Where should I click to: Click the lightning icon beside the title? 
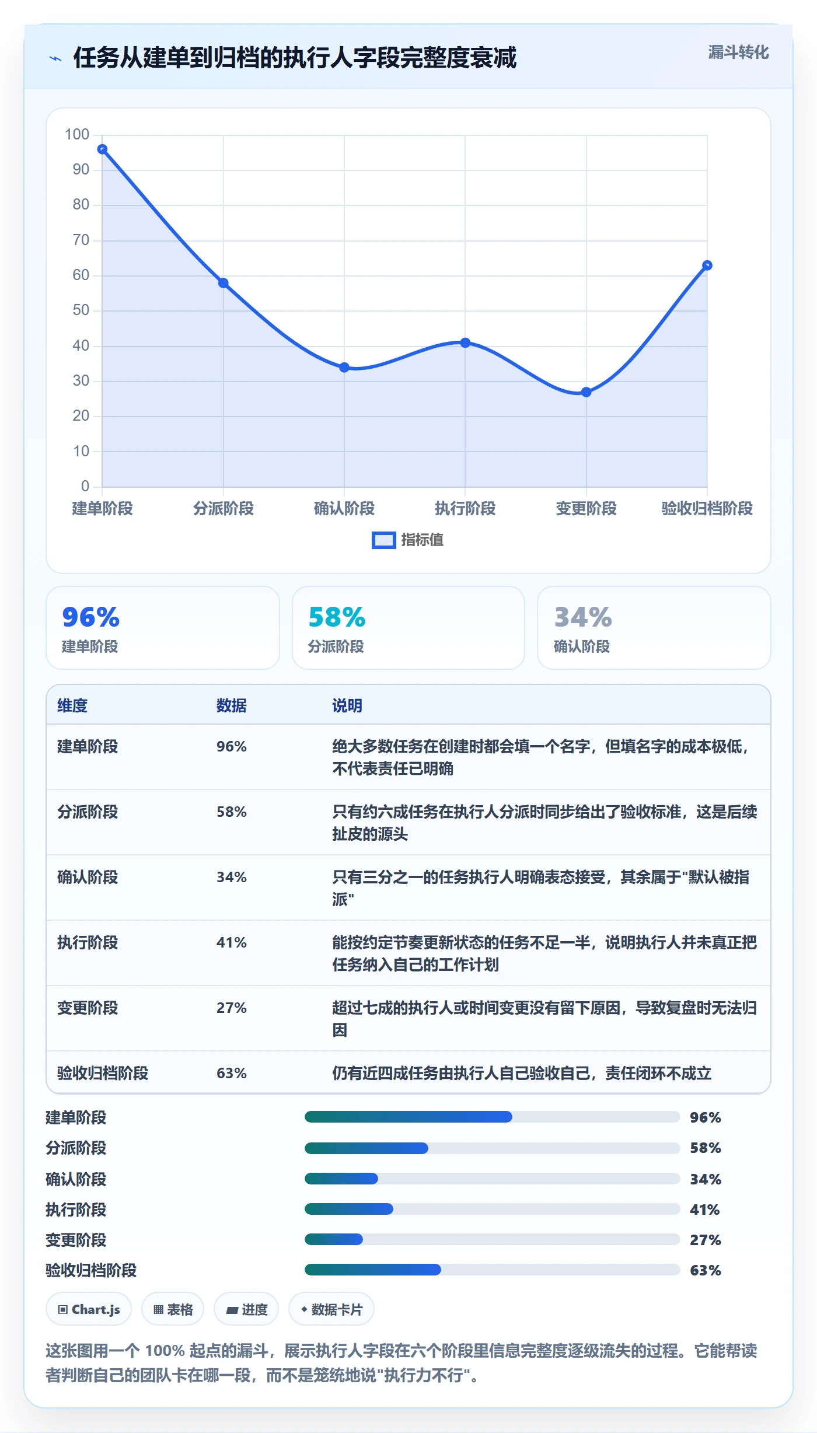[55, 58]
